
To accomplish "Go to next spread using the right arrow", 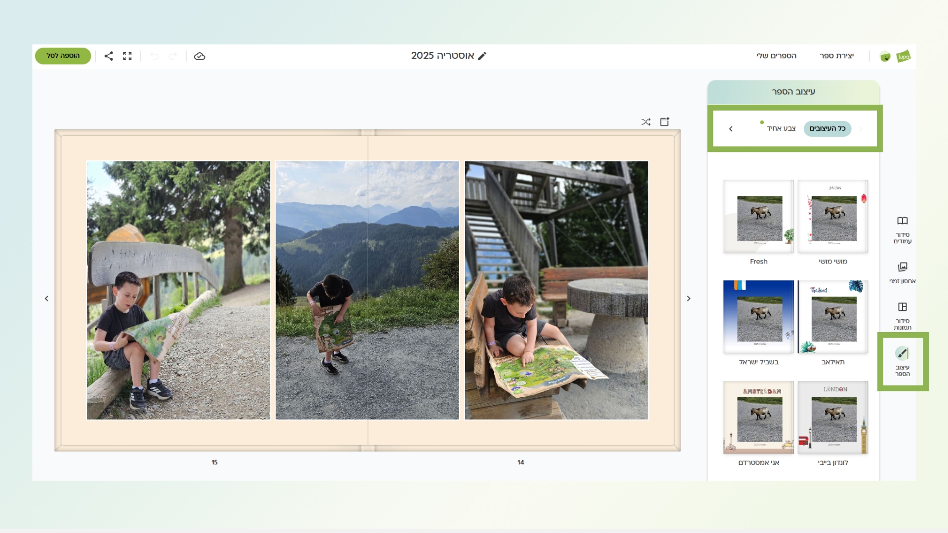I will pyautogui.click(x=689, y=299).
